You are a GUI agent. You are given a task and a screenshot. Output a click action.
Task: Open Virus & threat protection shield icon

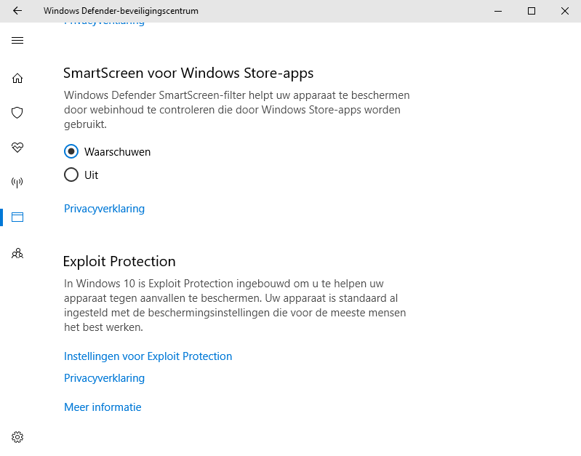point(17,113)
